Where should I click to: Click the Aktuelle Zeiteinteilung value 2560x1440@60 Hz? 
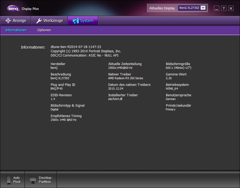120,68
